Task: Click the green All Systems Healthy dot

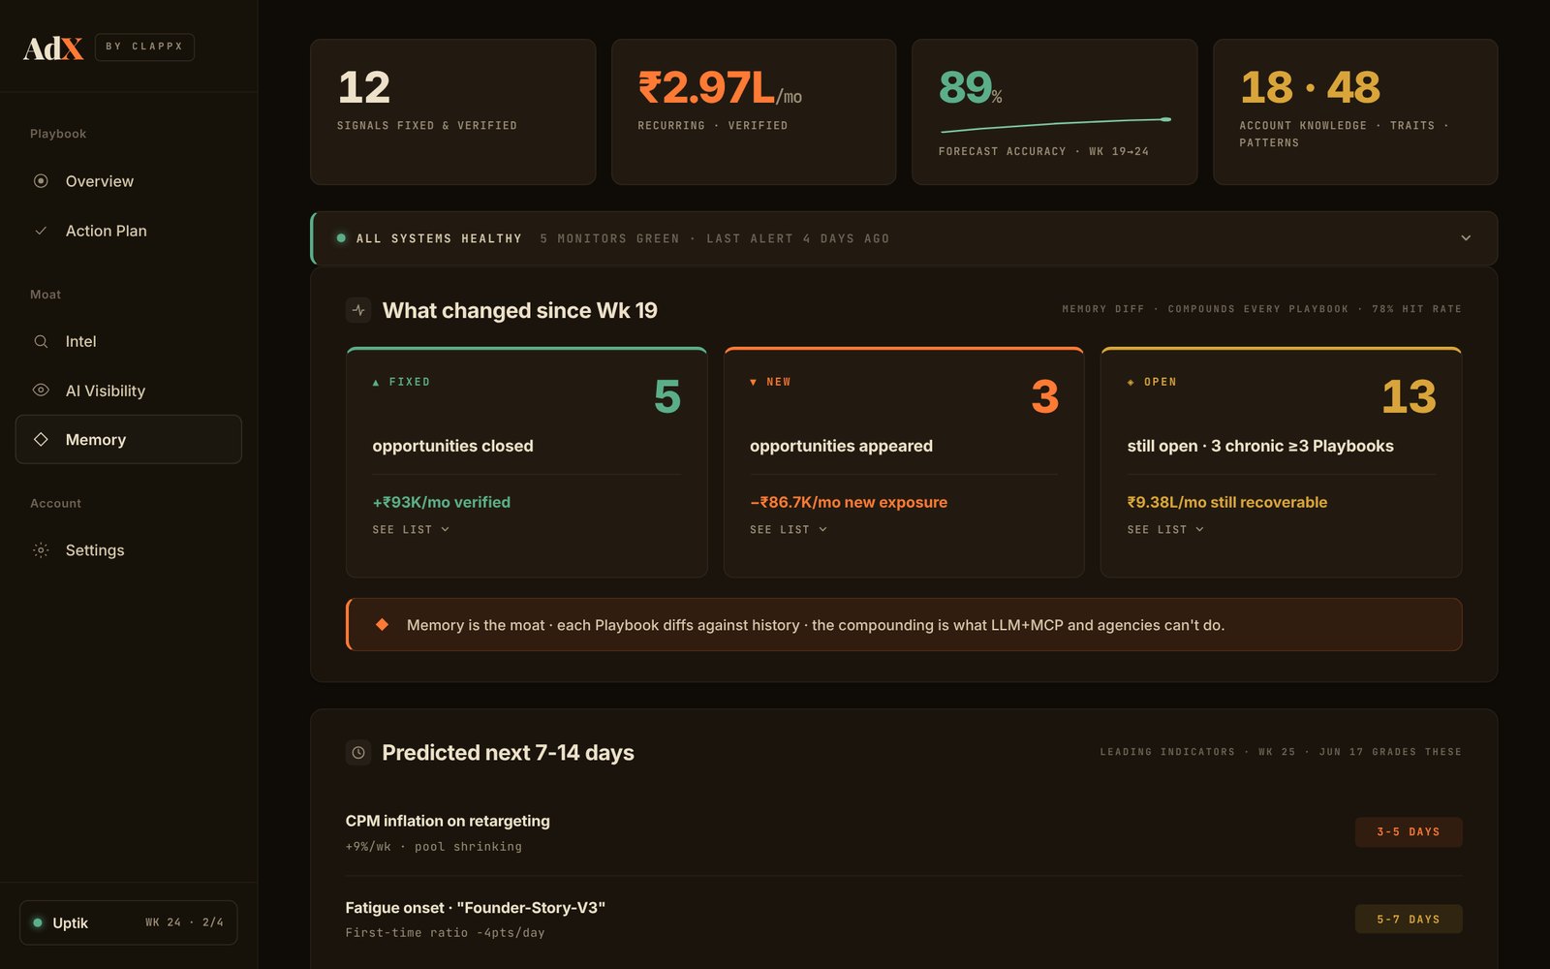Action: pyautogui.click(x=341, y=238)
